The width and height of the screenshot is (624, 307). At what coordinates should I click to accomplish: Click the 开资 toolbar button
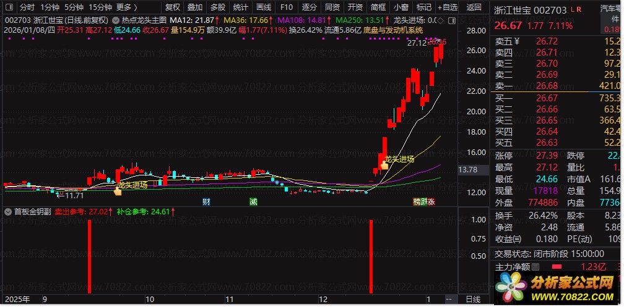pos(355,7)
